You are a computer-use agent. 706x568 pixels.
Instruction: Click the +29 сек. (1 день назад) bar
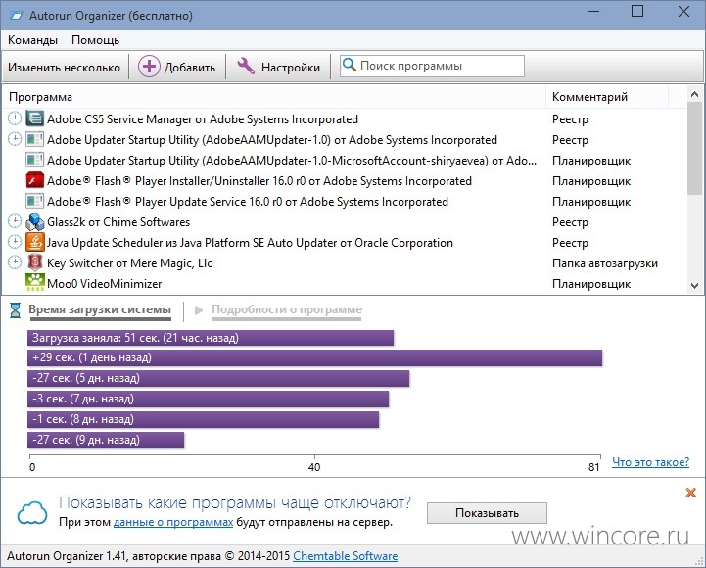(x=314, y=357)
